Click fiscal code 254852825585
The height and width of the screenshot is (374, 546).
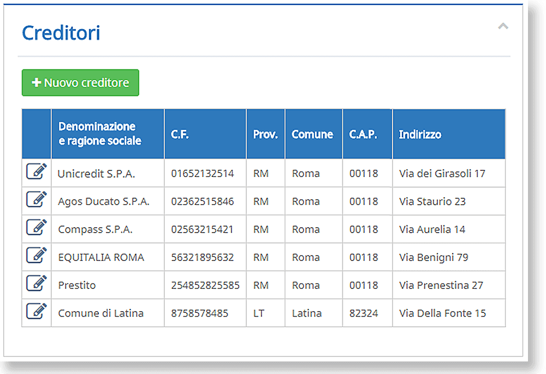[205, 285]
